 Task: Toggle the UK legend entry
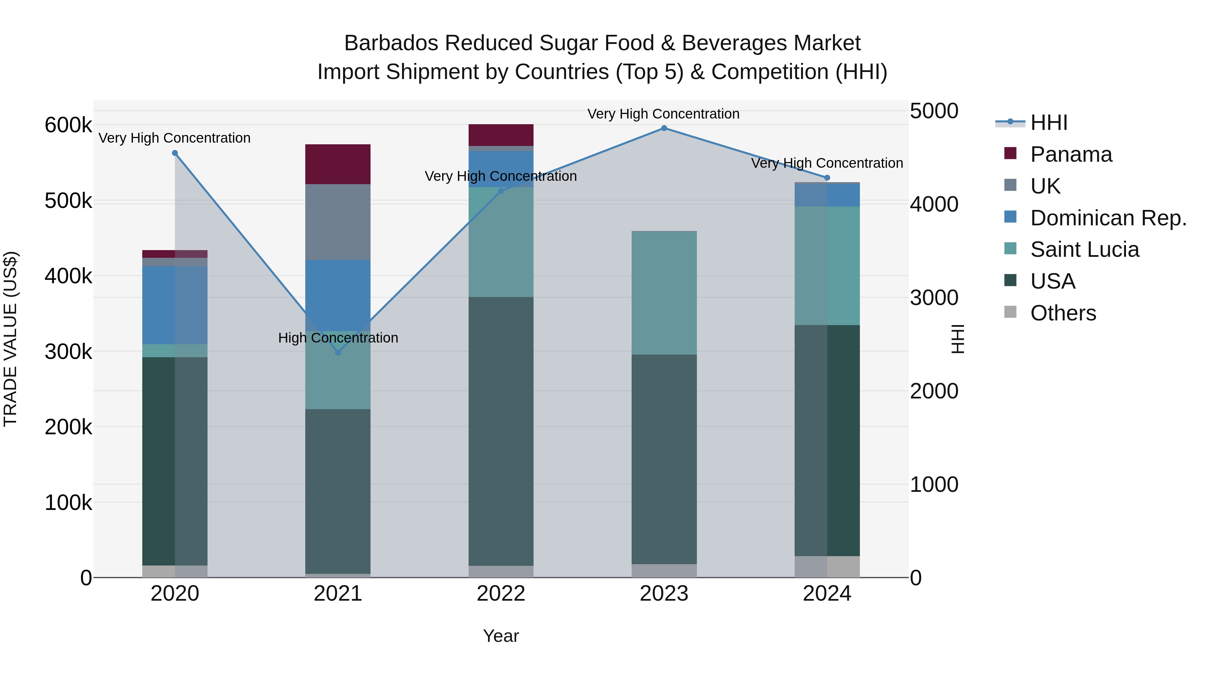(x=1032, y=186)
